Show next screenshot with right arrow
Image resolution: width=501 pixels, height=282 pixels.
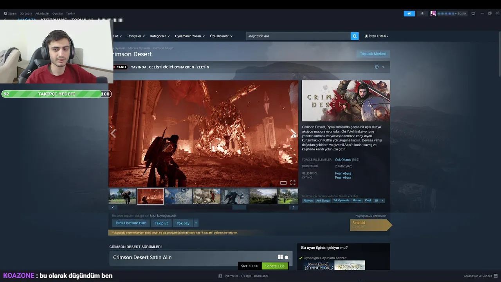click(293, 134)
